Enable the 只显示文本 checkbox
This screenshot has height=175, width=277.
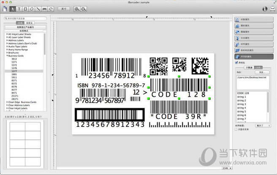click(x=236, y=130)
